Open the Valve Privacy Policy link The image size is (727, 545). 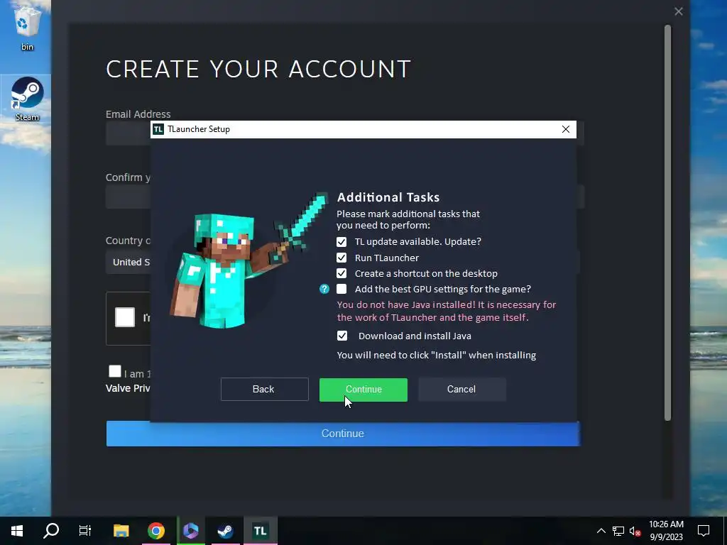[128, 388]
